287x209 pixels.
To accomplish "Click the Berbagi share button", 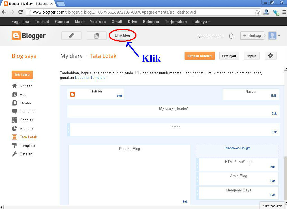I will point(252,35).
